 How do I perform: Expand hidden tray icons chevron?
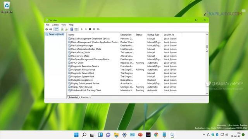coord(204,135)
